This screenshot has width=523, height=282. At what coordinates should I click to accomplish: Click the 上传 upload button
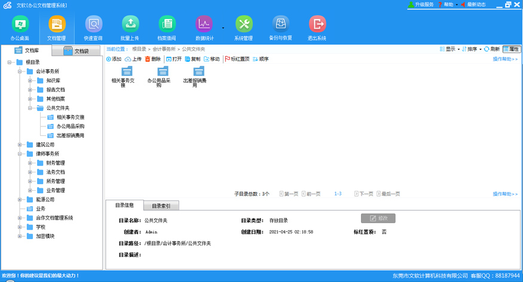coord(133,59)
